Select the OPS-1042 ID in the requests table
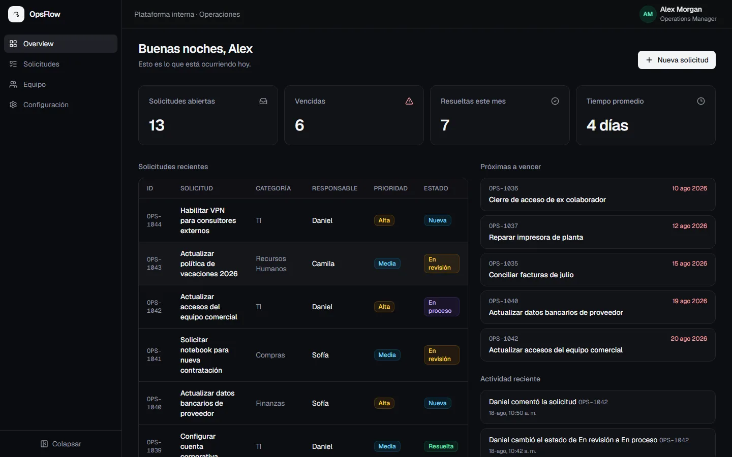 point(154,307)
